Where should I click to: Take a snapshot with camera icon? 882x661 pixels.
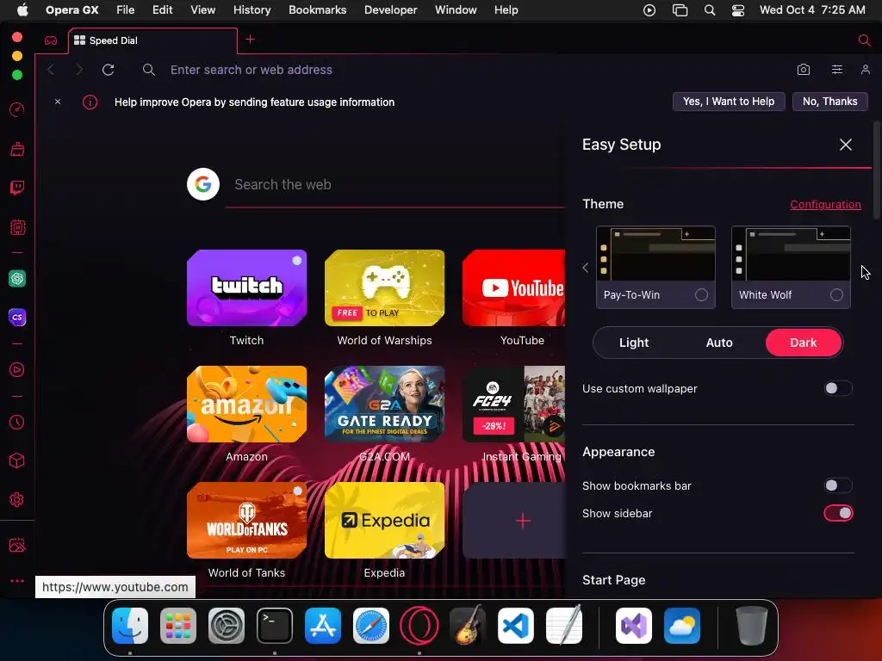(x=804, y=69)
